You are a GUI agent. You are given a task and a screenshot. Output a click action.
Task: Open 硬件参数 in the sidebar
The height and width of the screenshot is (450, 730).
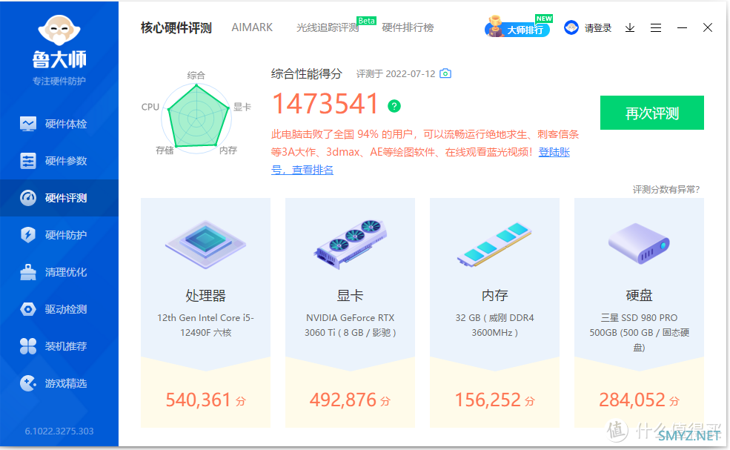coord(59,161)
